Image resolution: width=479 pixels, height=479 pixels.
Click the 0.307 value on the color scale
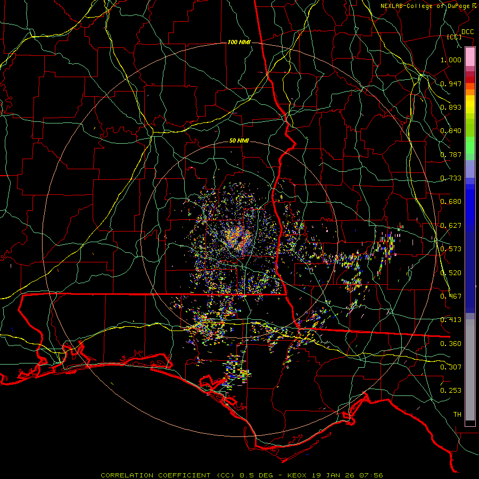pyautogui.click(x=451, y=367)
